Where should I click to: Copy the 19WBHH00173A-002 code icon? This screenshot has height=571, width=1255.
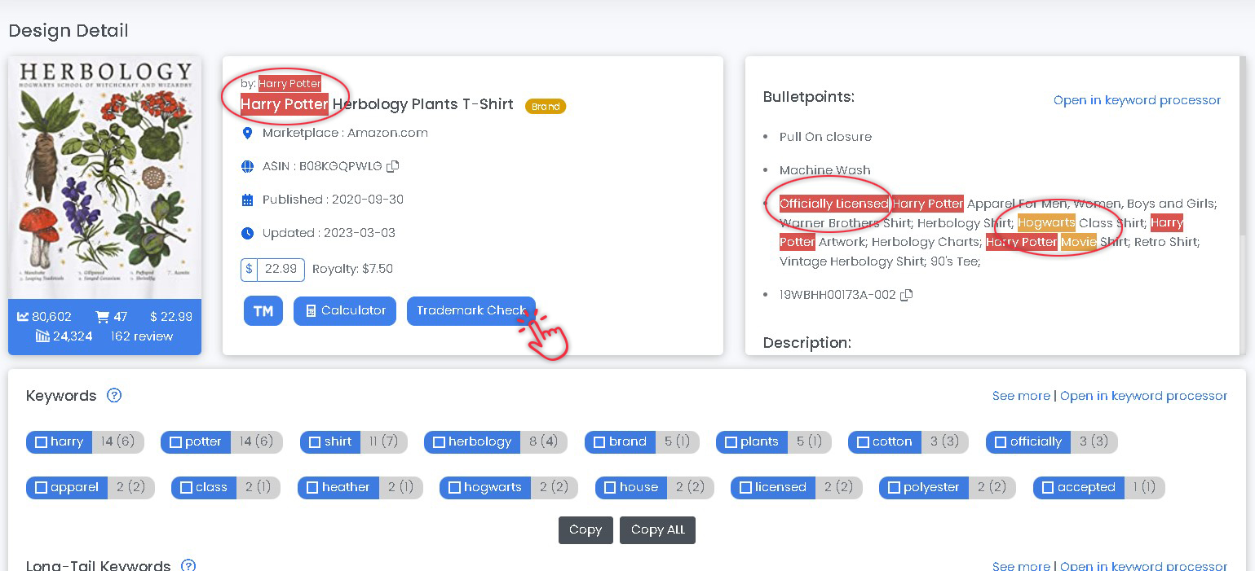906,295
